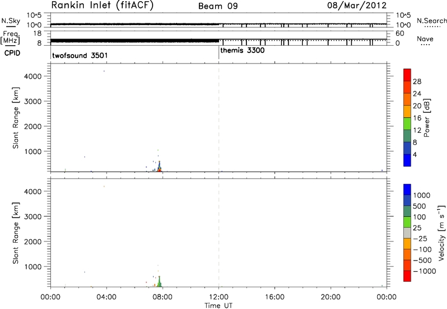
Task: Click the 'Power [dB]' color bar title
Action: [427, 118]
